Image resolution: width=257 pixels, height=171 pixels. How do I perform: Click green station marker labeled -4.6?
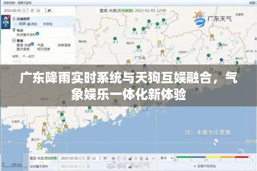(x=157, y=24)
